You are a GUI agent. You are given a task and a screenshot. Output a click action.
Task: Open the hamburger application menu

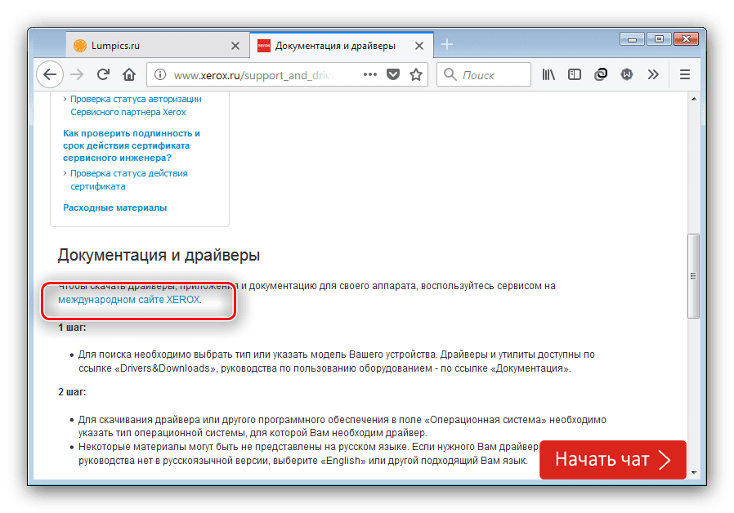(x=685, y=74)
